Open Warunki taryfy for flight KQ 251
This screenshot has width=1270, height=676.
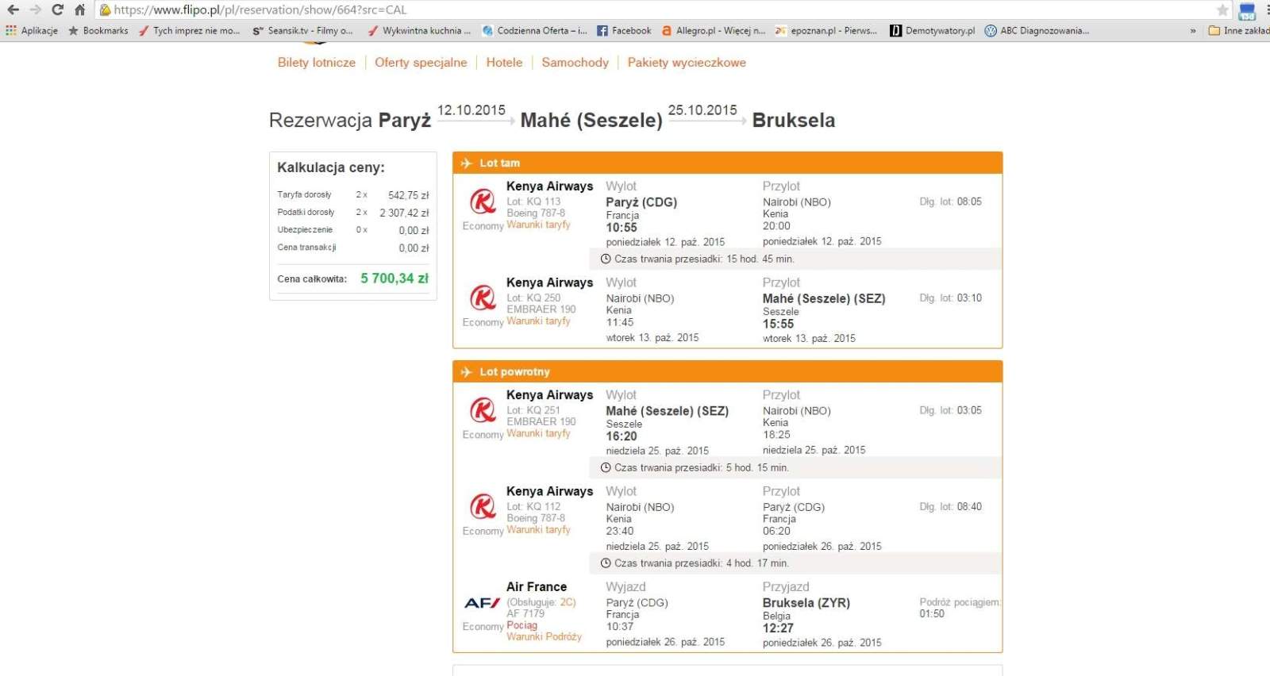pos(538,434)
